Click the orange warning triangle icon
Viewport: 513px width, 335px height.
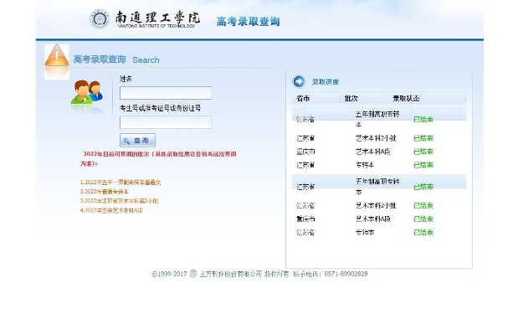coord(57,56)
